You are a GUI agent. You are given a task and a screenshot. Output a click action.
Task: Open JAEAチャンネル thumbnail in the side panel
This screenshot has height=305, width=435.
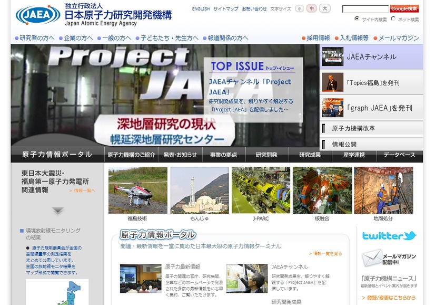click(x=332, y=56)
